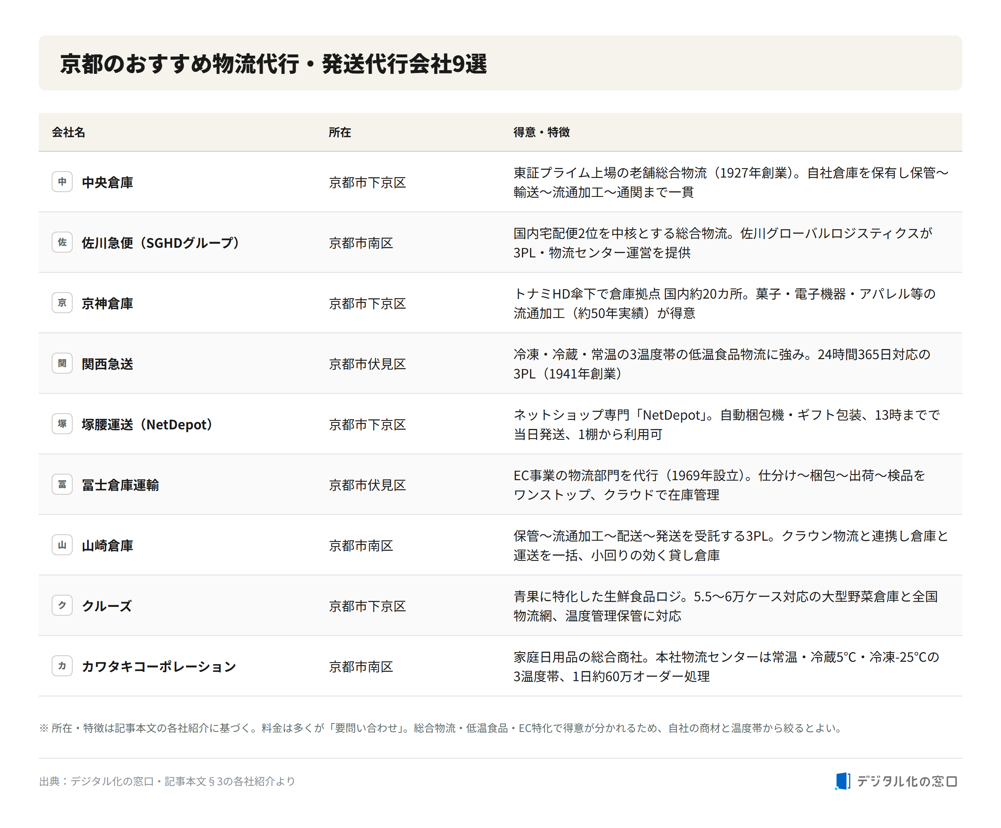Click the デジタル化の窓口 brand name text
The height and width of the screenshot is (828, 1001).
(907, 781)
